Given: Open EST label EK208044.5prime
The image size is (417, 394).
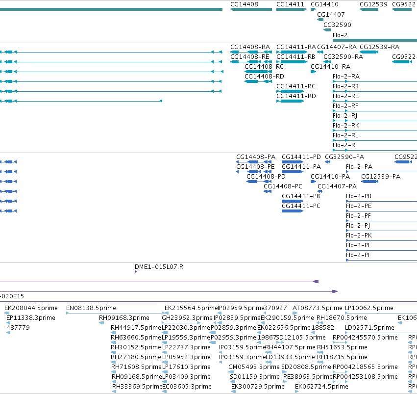Looking at the screenshot, I should [x=31, y=308].
